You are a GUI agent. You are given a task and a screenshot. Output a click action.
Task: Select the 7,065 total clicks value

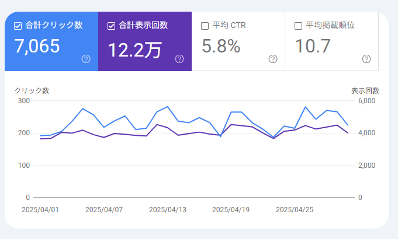[37, 46]
